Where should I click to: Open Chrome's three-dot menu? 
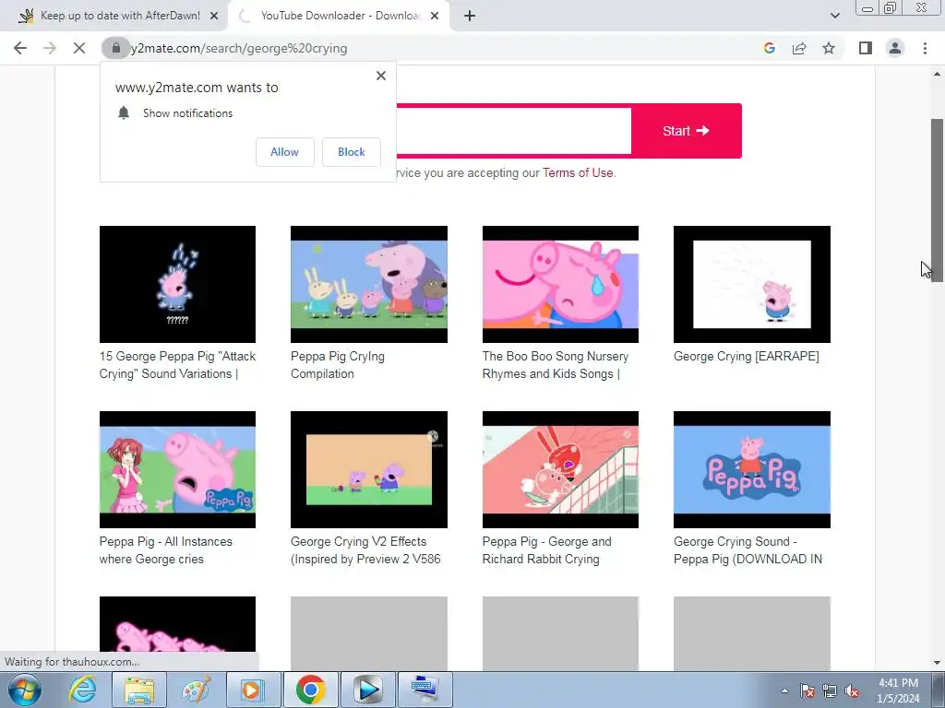coord(925,48)
